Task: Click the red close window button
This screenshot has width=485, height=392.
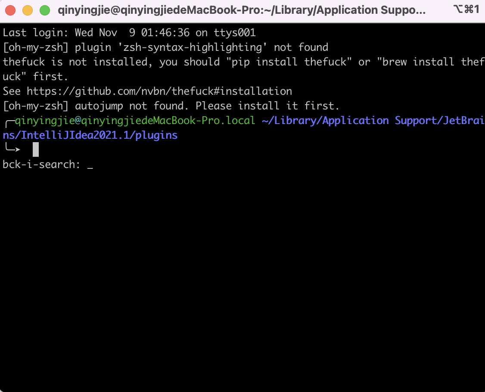Action: 10,10
